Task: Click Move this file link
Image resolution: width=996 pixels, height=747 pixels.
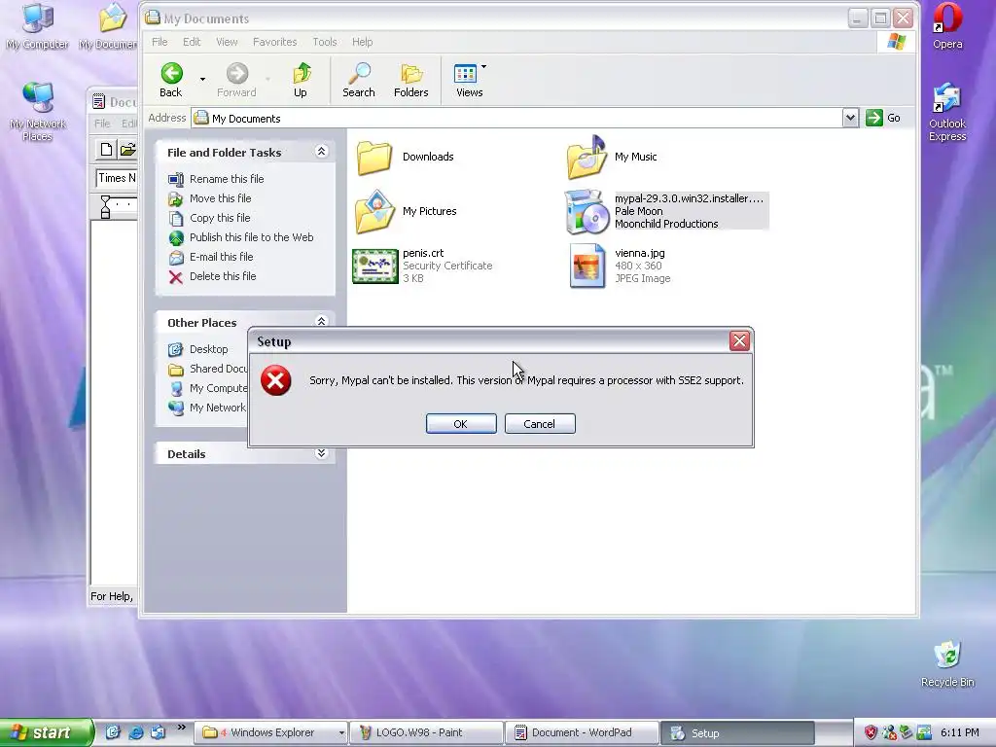Action: 221,198
